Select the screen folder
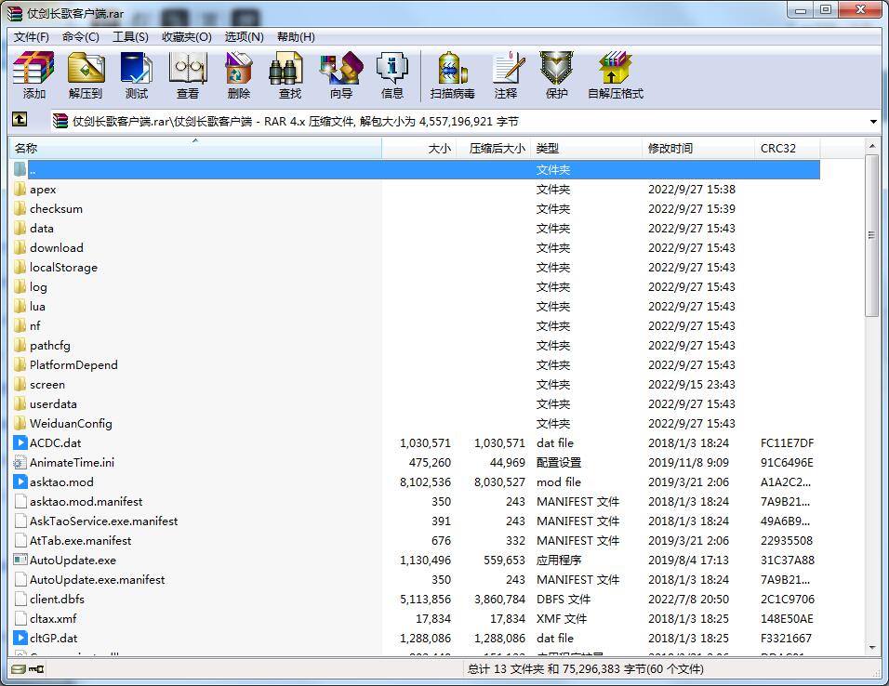This screenshot has height=686, width=889. point(416,385)
